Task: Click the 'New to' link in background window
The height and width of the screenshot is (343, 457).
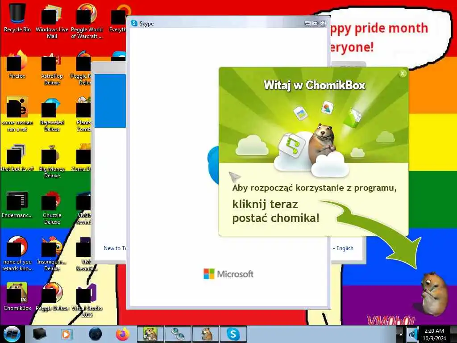Action: pos(115,248)
